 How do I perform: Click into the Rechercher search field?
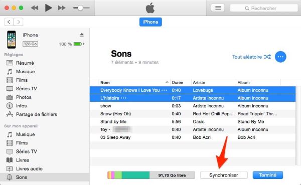click(x=264, y=8)
